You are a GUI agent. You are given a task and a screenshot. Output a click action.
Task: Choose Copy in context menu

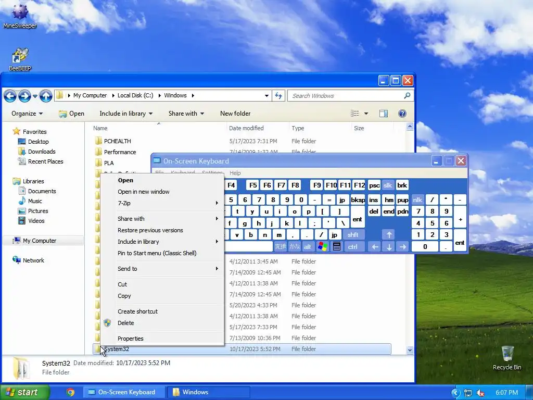[x=162, y=296]
